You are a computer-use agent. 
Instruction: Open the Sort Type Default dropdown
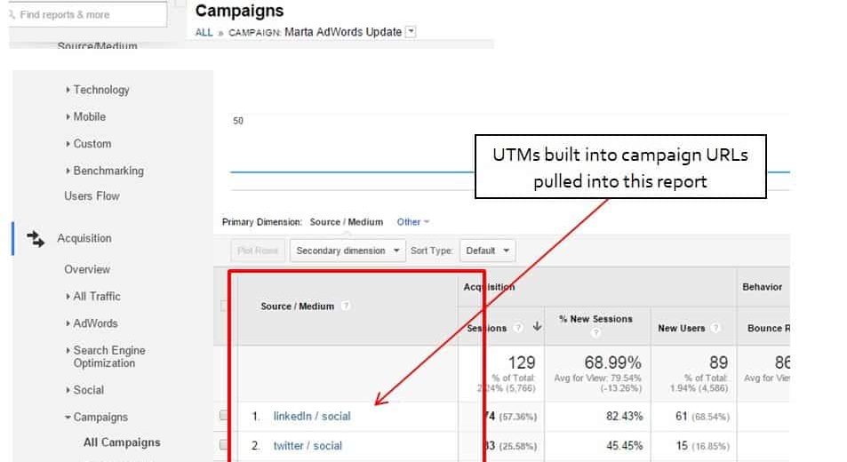tap(488, 251)
